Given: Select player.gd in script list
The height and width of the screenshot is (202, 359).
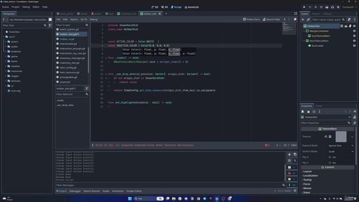Looking at the screenshot, I should [x=65, y=82].
